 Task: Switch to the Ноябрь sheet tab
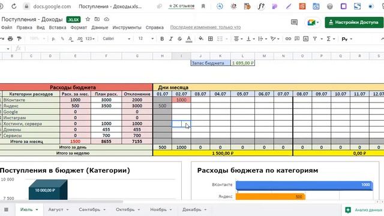click(x=161, y=209)
